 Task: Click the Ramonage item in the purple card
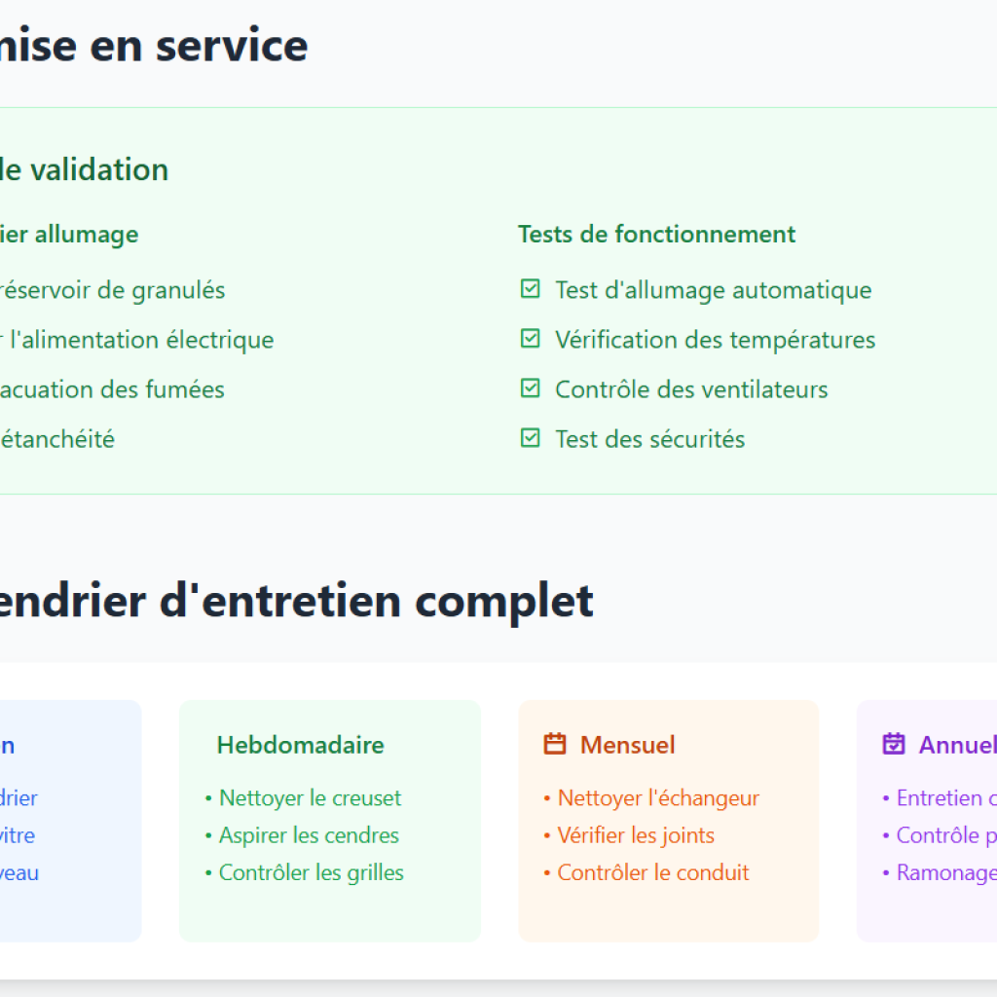coord(944,872)
